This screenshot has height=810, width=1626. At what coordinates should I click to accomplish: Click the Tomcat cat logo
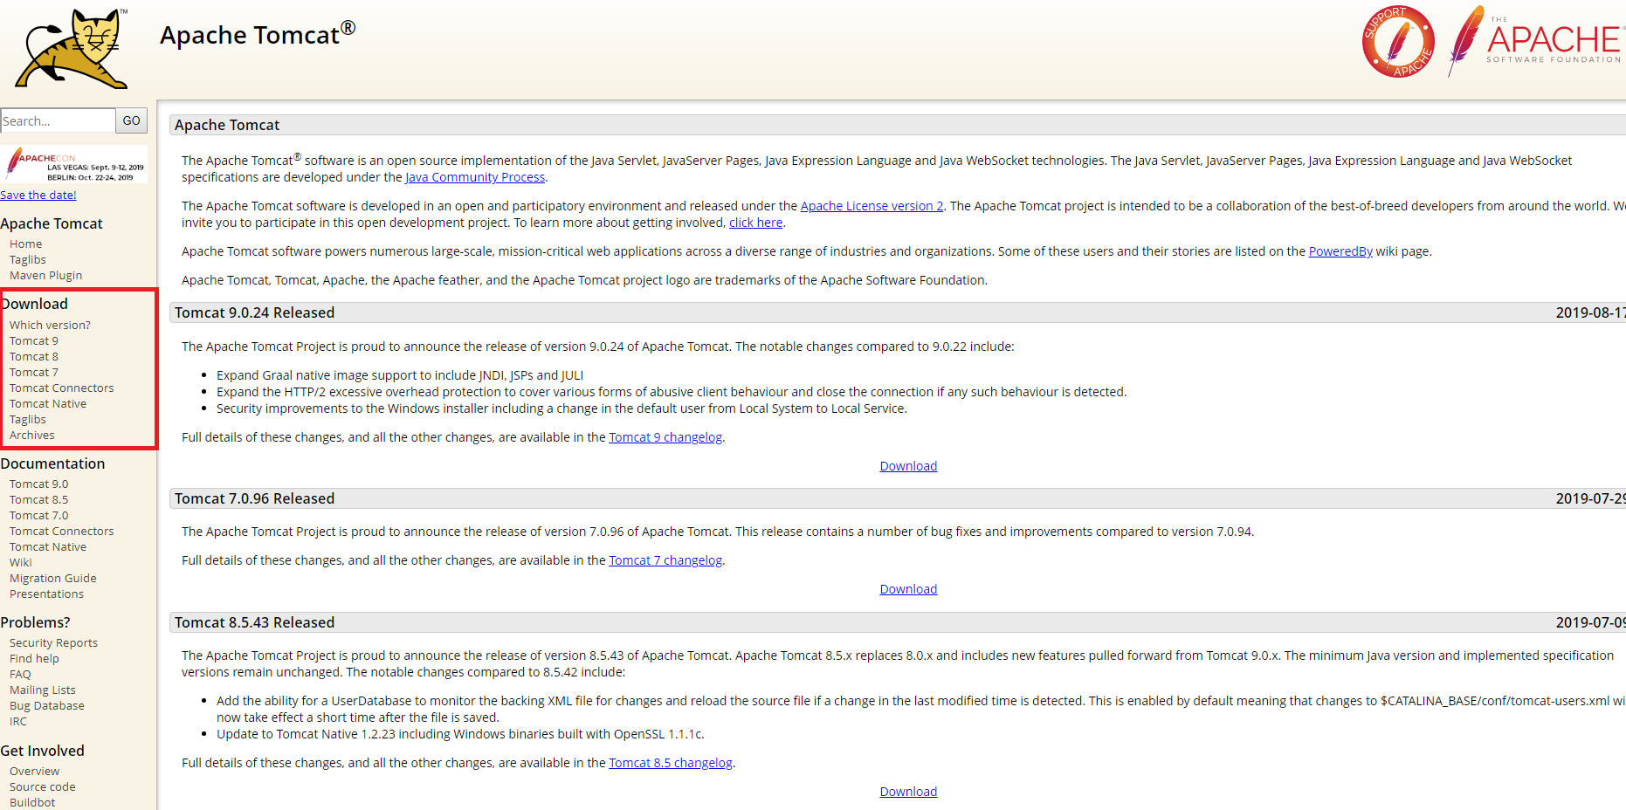coord(72,48)
